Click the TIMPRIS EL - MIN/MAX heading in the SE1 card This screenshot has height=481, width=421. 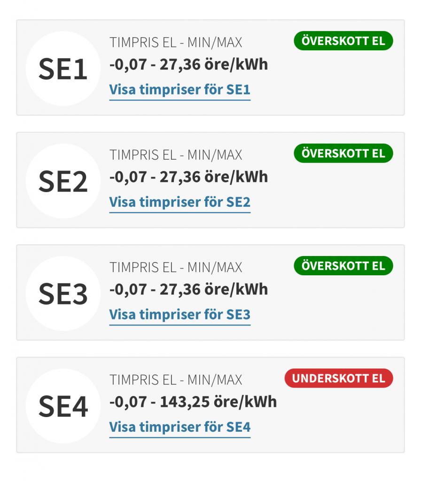tap(176, 42)
